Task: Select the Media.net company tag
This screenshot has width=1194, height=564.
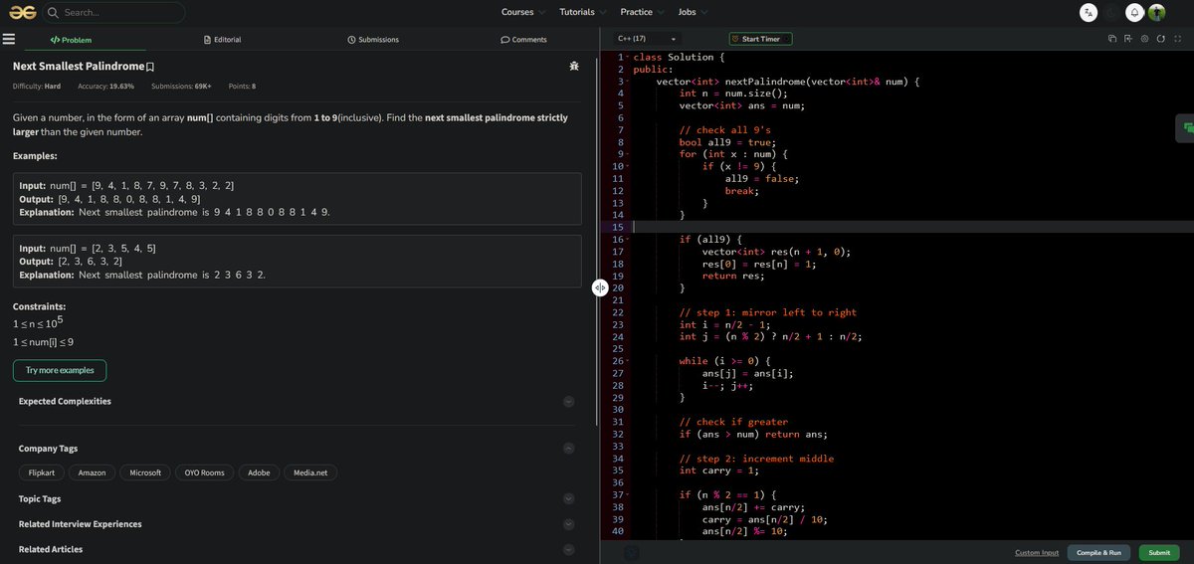Action: [310, 472]
